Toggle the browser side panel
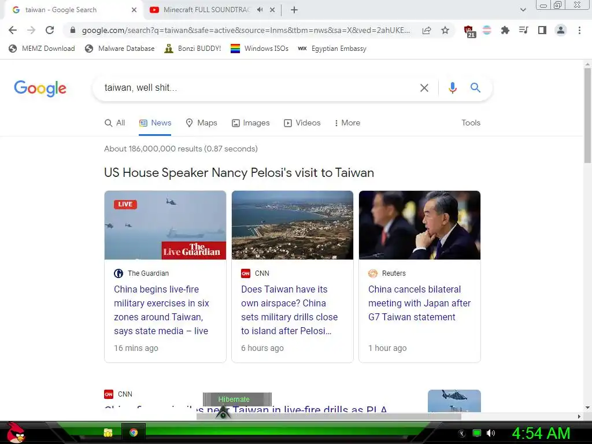 point(542,30)
